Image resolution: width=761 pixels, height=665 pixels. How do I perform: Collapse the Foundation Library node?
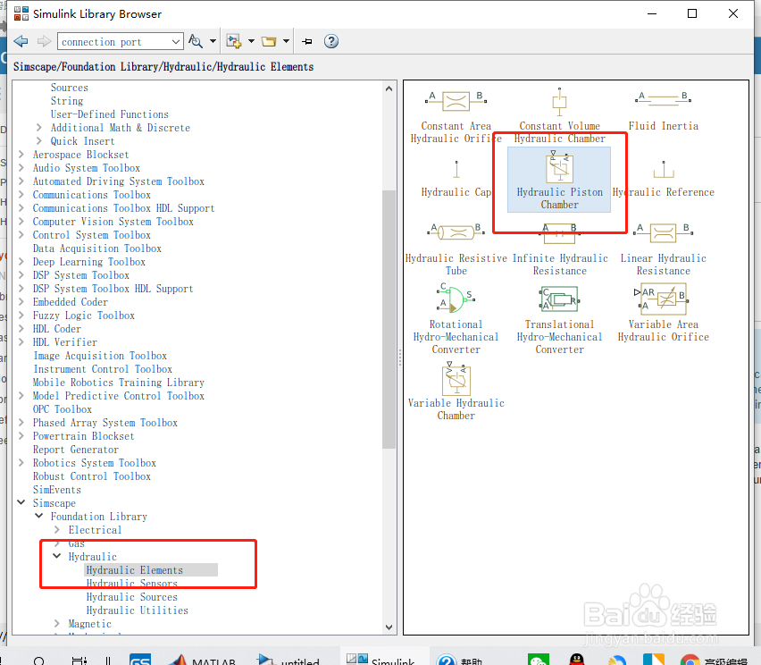pos(38,516)
